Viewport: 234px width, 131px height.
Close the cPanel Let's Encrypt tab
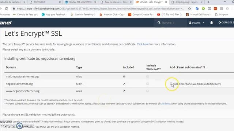coord(166,2)
